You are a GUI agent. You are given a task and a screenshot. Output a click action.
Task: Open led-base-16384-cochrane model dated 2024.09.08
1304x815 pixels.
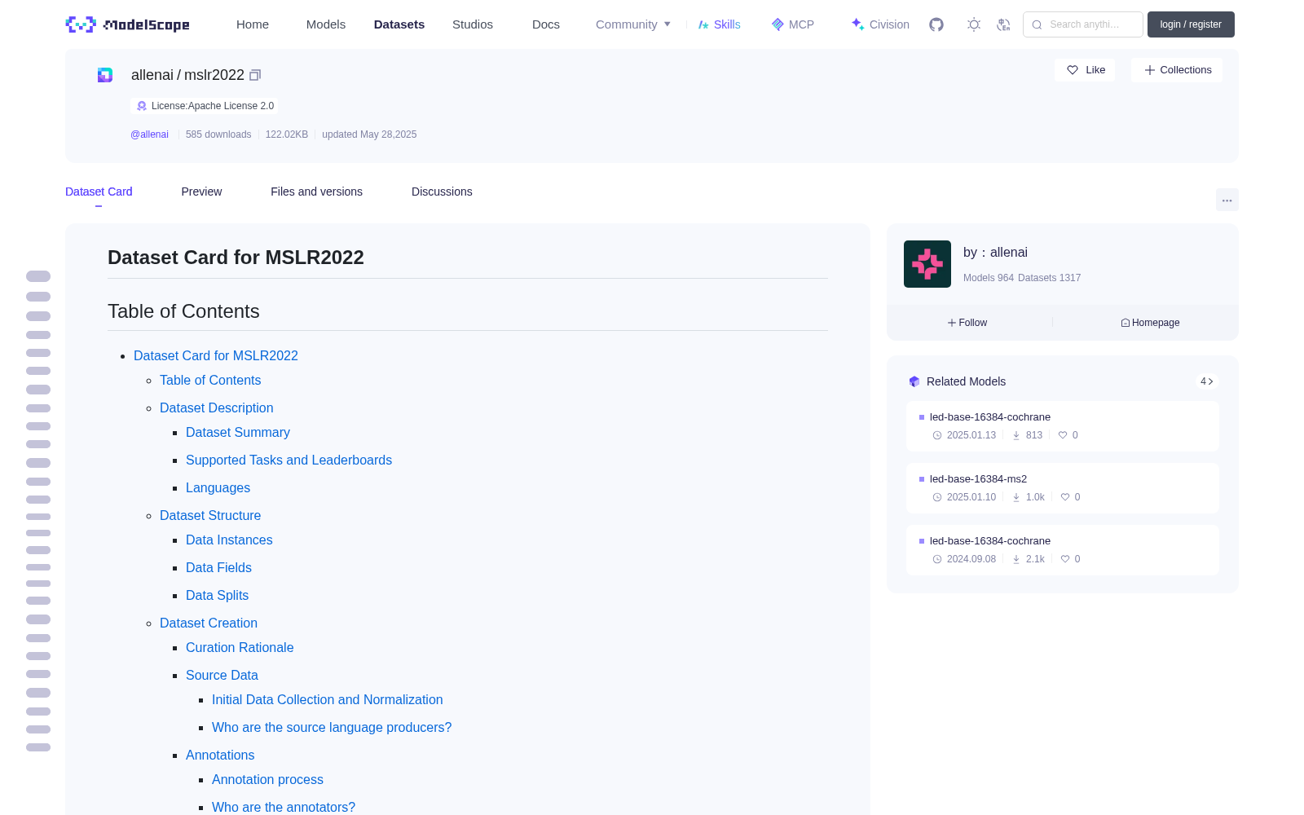click(x=1063, y=550)
